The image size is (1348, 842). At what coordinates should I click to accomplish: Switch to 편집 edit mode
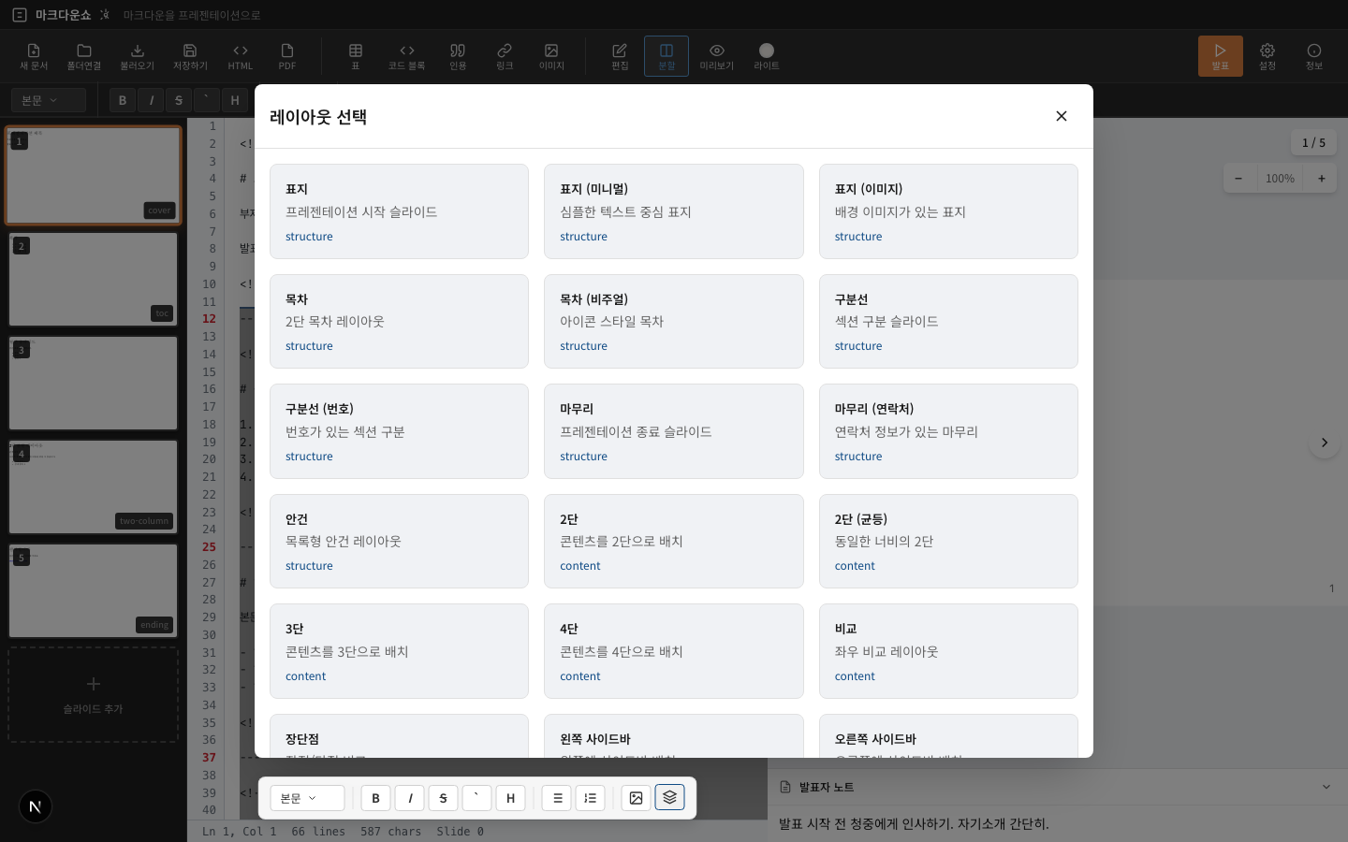click(x=619, y=56)
